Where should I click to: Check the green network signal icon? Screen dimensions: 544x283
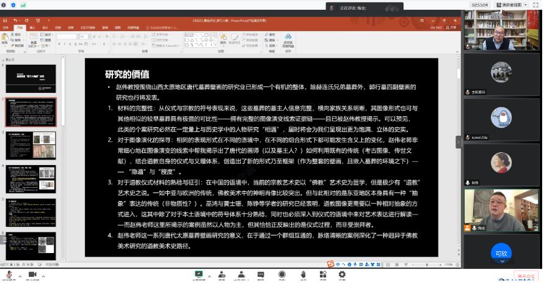pos(23,6)
